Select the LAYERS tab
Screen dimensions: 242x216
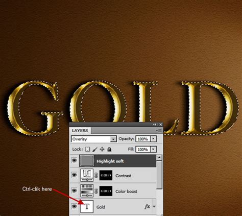point(80,131)
